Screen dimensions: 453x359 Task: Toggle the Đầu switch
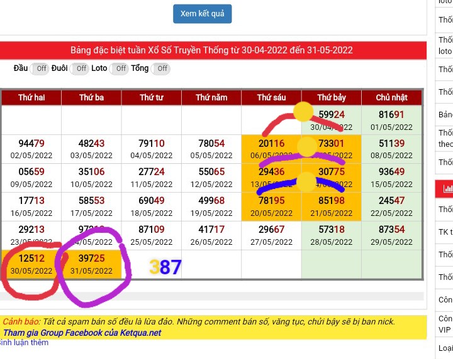pos(41,68)
